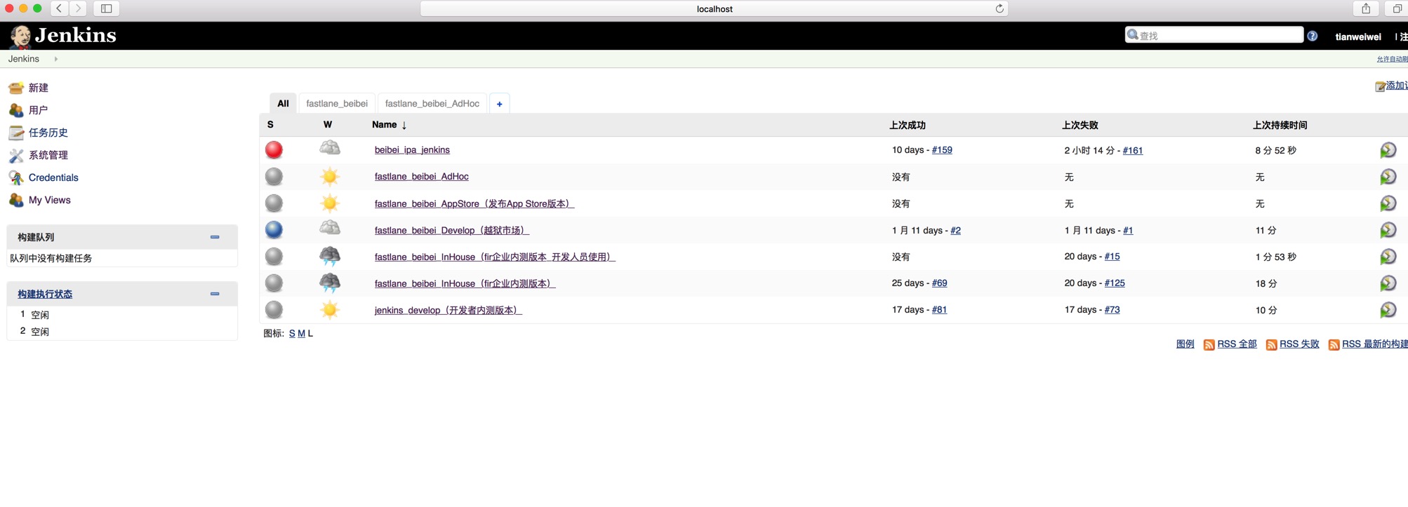Click sunny weather icon for fastlane_beibei_AdHoc

[x=329, y=177]
